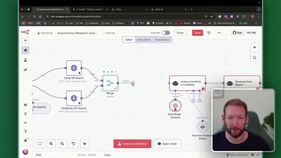Open the backlinks bookmarks folder
Viewport: 281px width, 158px height.
point(93,23)
